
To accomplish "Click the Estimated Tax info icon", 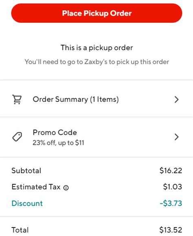I will [x=66, y=188].
